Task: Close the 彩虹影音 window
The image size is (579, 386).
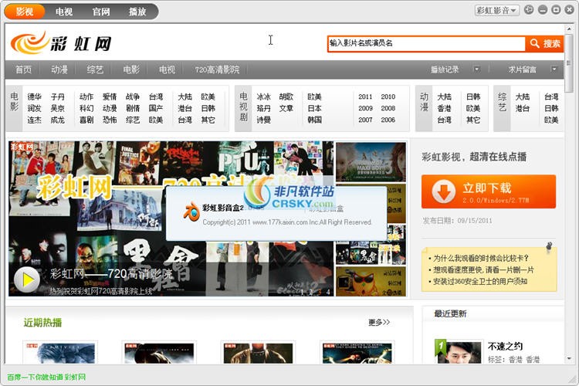Action: coord(570,10)
